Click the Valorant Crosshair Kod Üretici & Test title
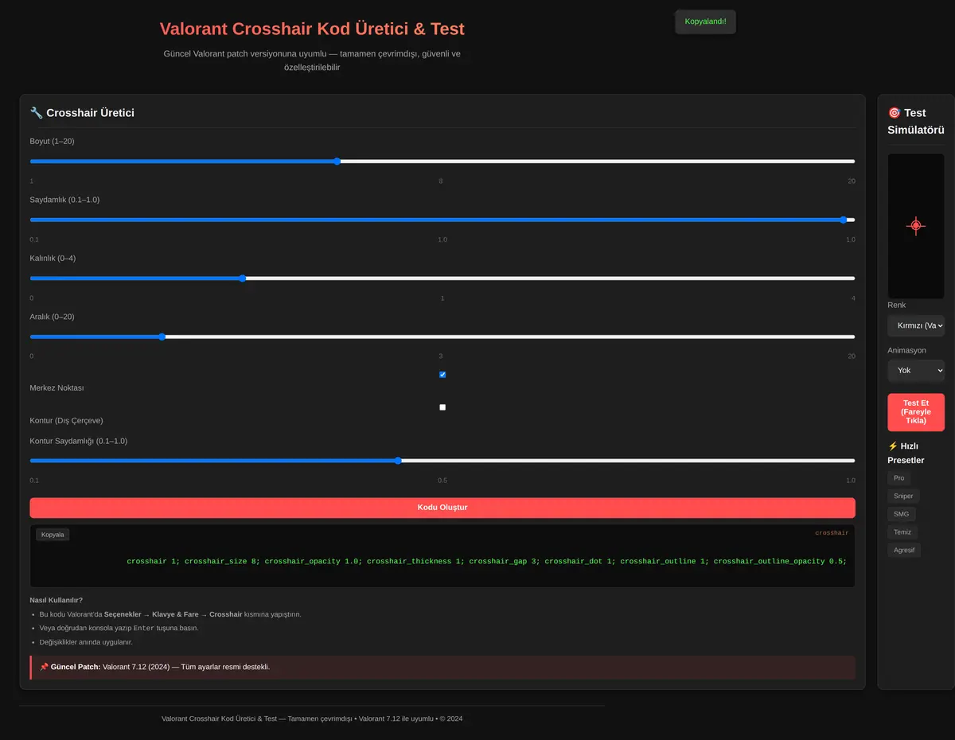Image resolution: width=955 pixels, height=740 pixels. pyautogui.click(x=312, y=29)
